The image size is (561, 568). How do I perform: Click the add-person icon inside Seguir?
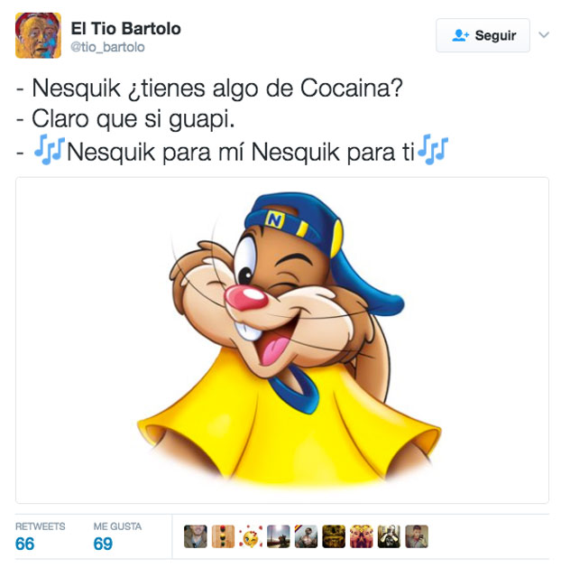pyautogui.click(x=460, y=35)
